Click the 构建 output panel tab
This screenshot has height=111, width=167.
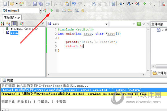(8, 80)
